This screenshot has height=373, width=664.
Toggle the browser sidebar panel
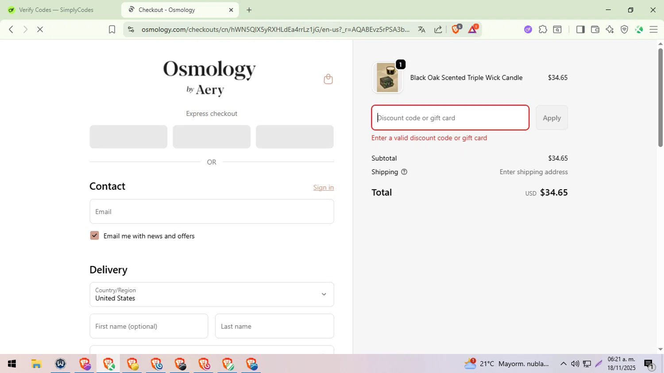(x=580, y=29)
